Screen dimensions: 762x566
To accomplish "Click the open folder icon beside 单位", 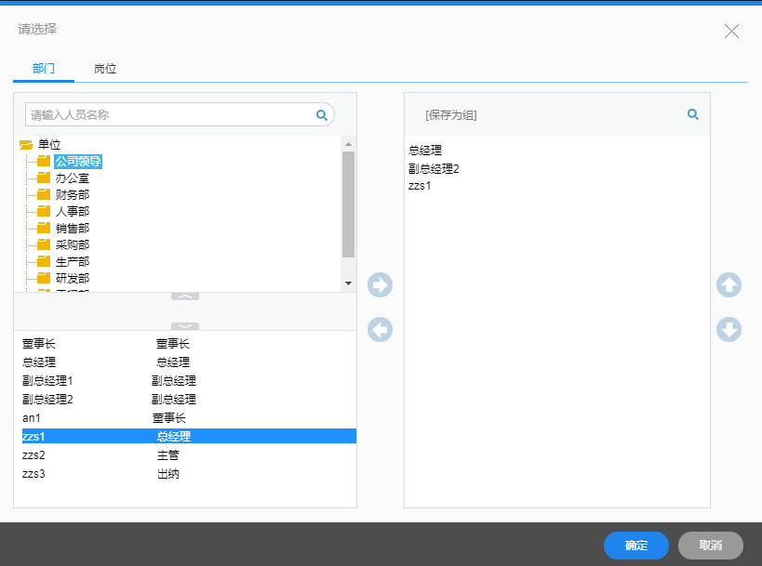I will tap(27, 144).
